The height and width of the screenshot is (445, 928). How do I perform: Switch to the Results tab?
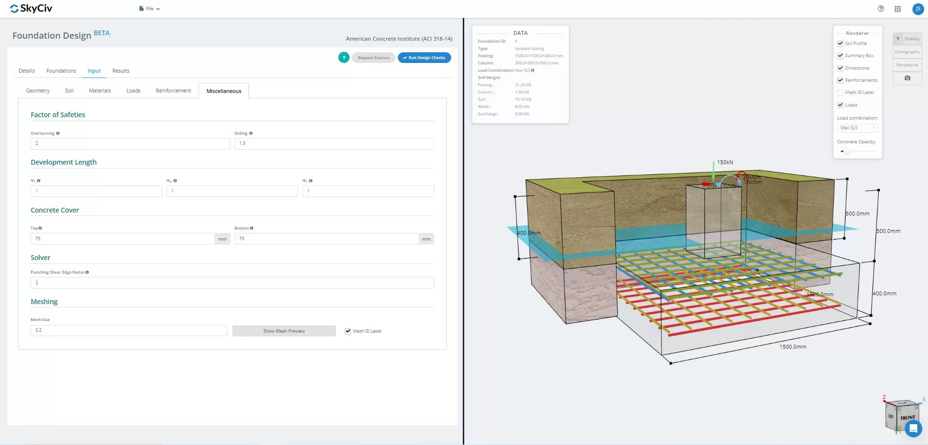[x=121, y=71]
